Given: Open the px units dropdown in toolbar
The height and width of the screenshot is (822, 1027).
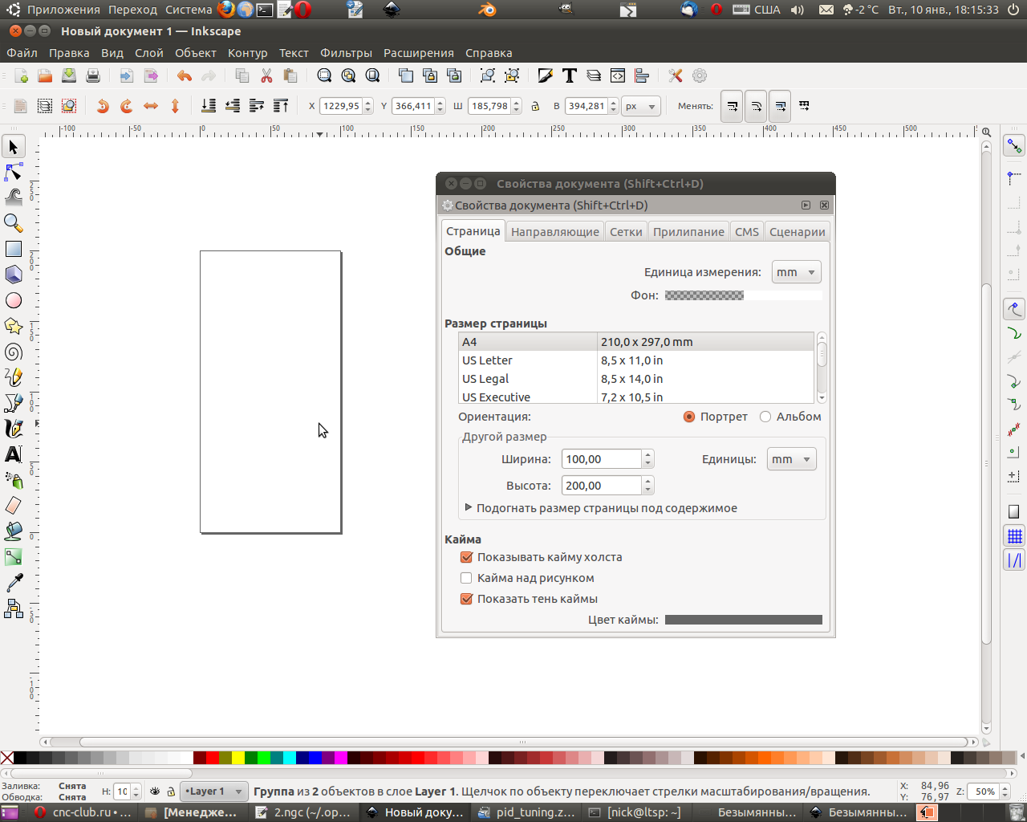Looking at the screenshot, I should [x=640, y=106].
